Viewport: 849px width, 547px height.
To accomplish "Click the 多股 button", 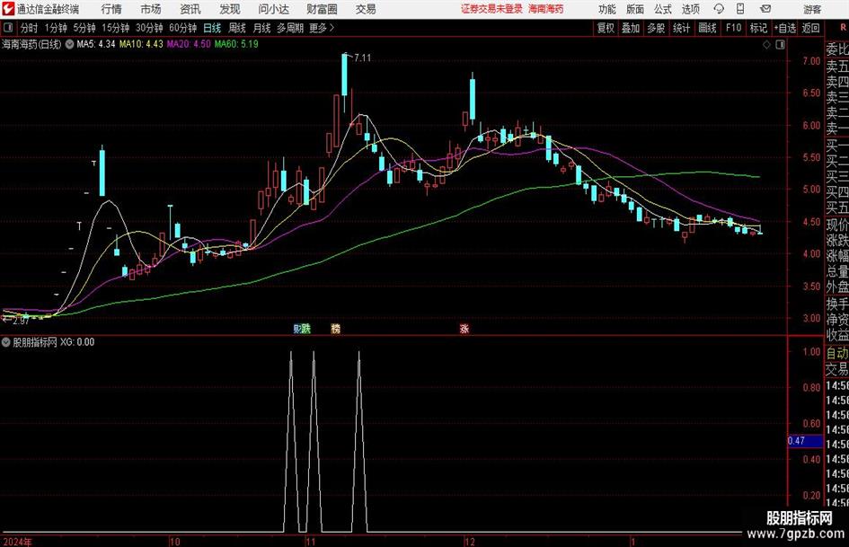I will click(656, 28).
